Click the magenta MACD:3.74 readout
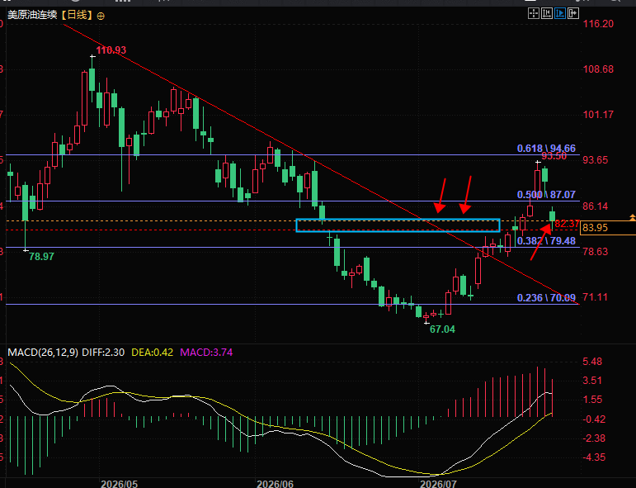Viewport: 636px width, 488px height. click(x=206, y=352)
